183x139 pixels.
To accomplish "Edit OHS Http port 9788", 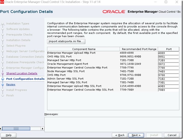I will 168,75.
